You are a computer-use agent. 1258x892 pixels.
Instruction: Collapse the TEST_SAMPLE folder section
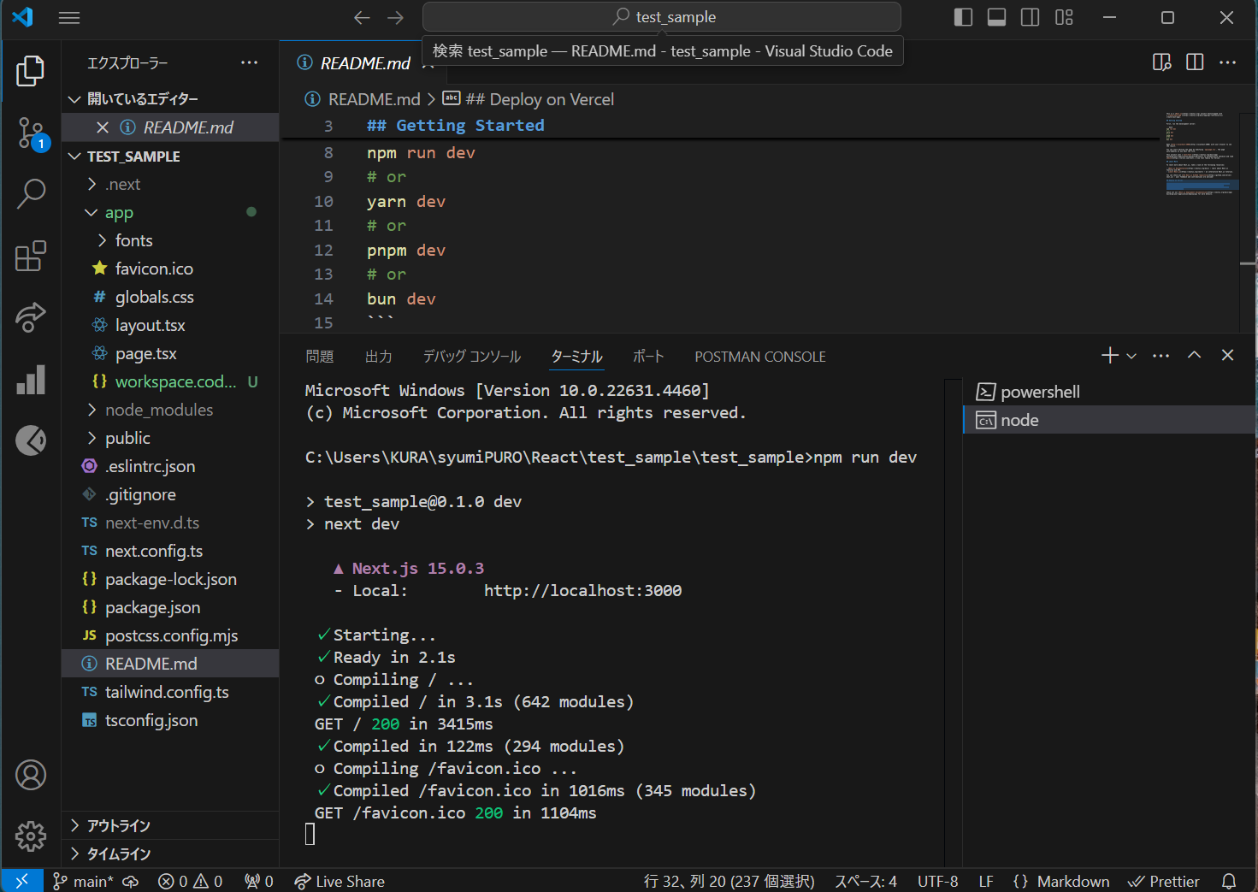click(171, 157)
